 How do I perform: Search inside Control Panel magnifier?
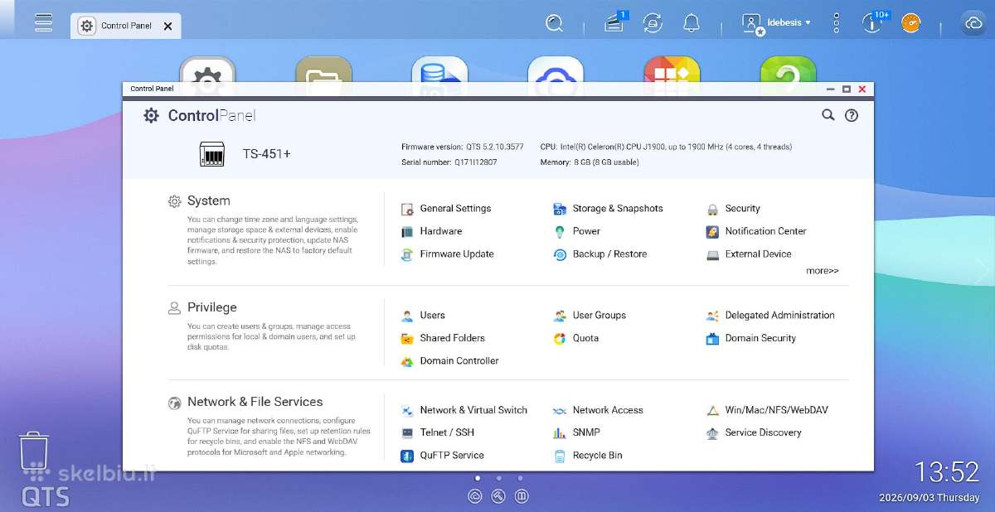(828, 115)
